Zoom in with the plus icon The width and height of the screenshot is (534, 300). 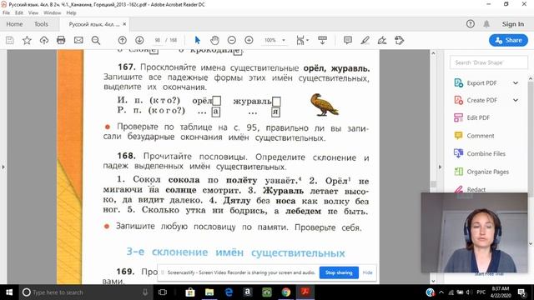pos(249,40)
